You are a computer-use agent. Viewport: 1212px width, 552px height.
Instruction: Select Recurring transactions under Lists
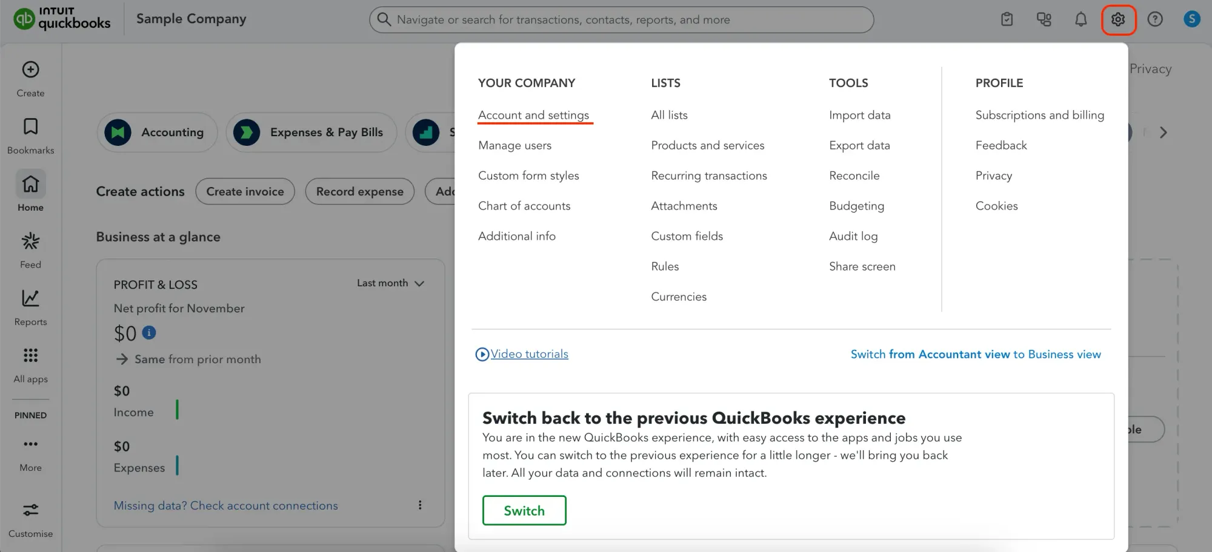point(709,176)
